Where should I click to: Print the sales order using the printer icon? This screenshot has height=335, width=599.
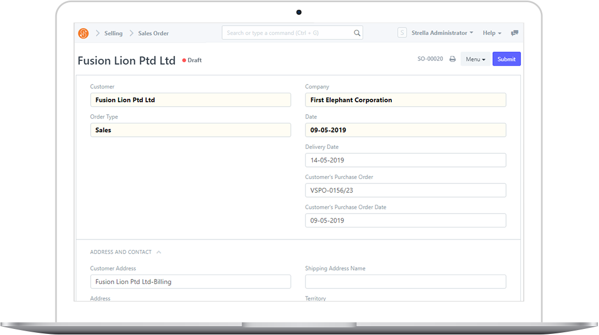click(453, 58)
